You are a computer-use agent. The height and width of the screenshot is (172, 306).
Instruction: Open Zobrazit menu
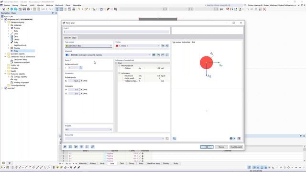[x=24, y=5]
